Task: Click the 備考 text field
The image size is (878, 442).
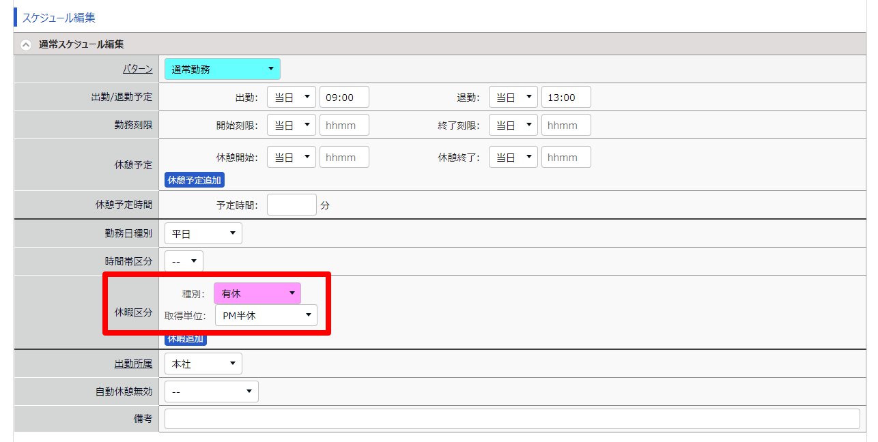Action: point(512,419)
